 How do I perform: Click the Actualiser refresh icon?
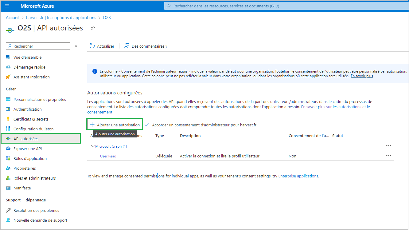[92, 46]
